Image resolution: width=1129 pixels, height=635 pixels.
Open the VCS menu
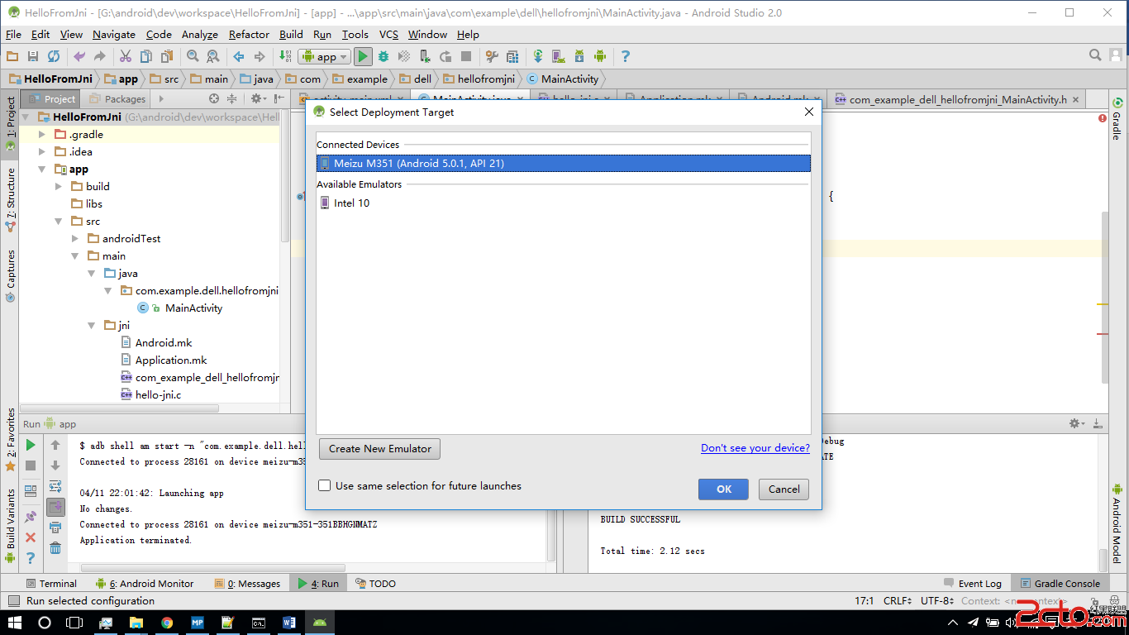click(x=388, y=34)
